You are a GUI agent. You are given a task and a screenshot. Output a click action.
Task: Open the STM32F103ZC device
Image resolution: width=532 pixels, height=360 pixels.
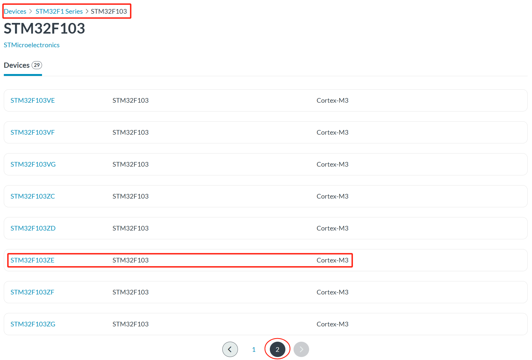click(32, 196)
